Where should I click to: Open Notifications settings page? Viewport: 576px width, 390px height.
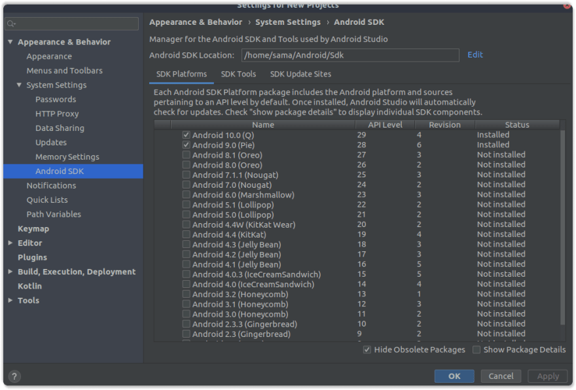point(51,185)
